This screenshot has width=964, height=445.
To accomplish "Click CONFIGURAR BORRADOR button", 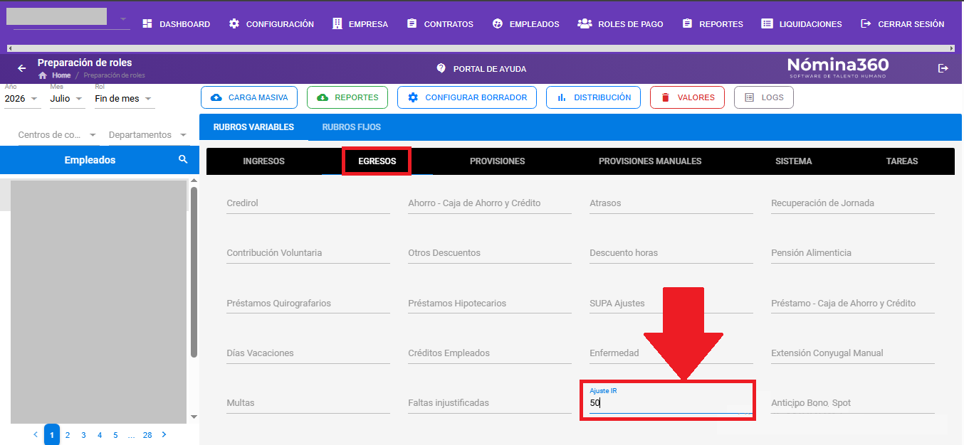I will tap(467, 97).
